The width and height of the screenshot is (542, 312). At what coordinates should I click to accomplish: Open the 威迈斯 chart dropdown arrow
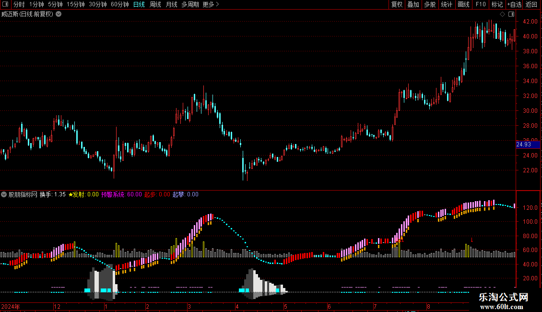(x=59, y=14)
